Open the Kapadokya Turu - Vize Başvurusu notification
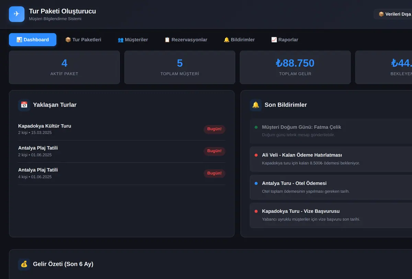412x279 pixels. click(331, 215)
